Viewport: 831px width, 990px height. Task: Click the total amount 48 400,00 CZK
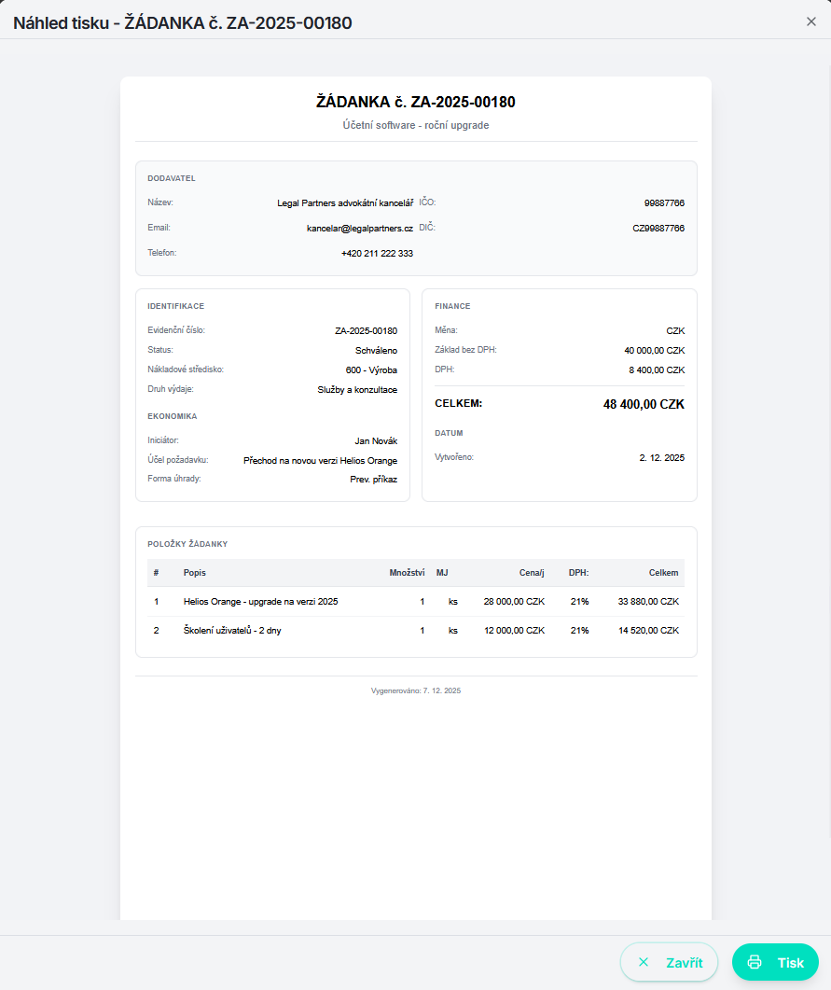coord(644,405)
